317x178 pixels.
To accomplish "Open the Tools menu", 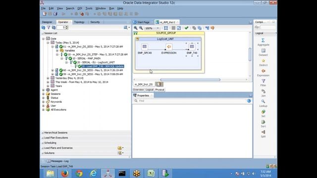I will point(89,8).
